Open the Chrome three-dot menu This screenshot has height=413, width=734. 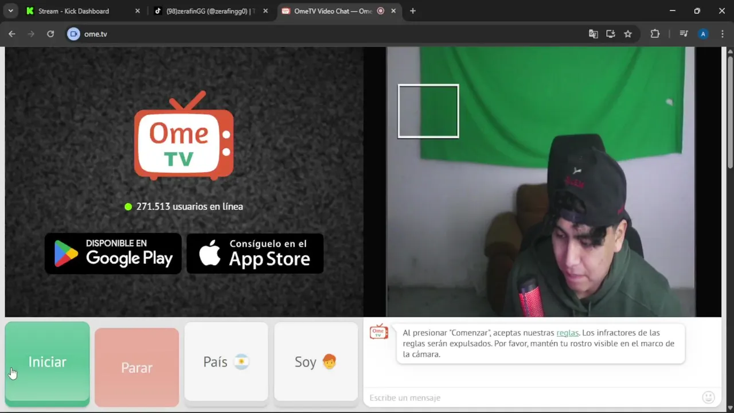pyautogui.click(x=722, y=34)
